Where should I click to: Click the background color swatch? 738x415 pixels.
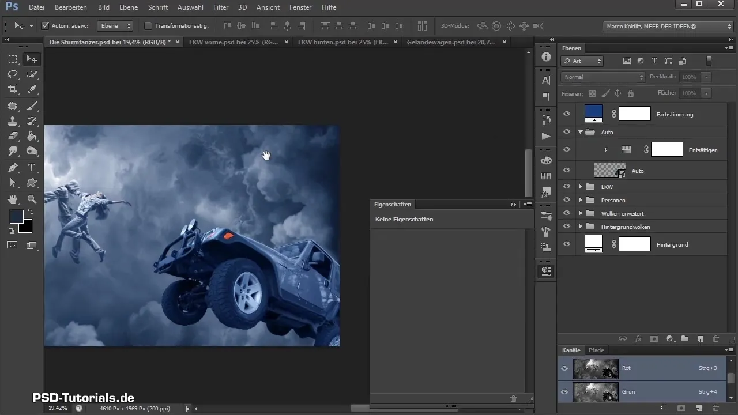[27, 229]
